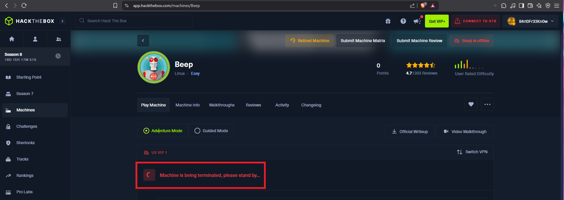This screenshot has width=564, height=200.
Task: Click the Retired Machine badge
Action: click(309, 41)
